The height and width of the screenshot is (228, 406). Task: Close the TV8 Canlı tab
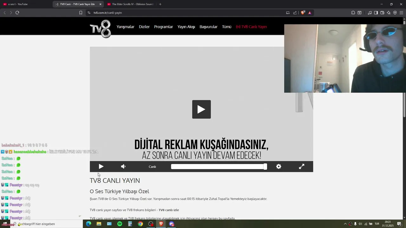coord(101,4)
